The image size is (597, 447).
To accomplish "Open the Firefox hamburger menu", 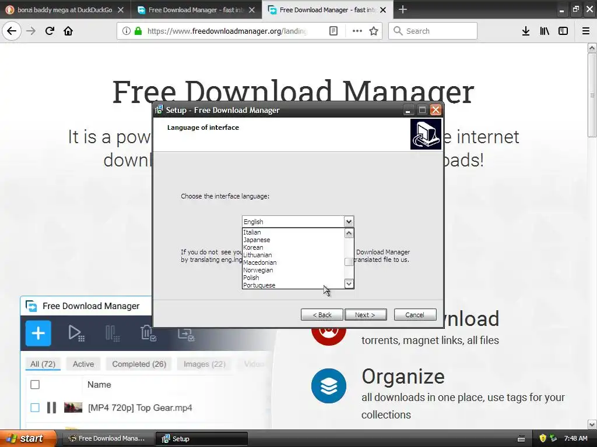I will [x=586, y=31].
